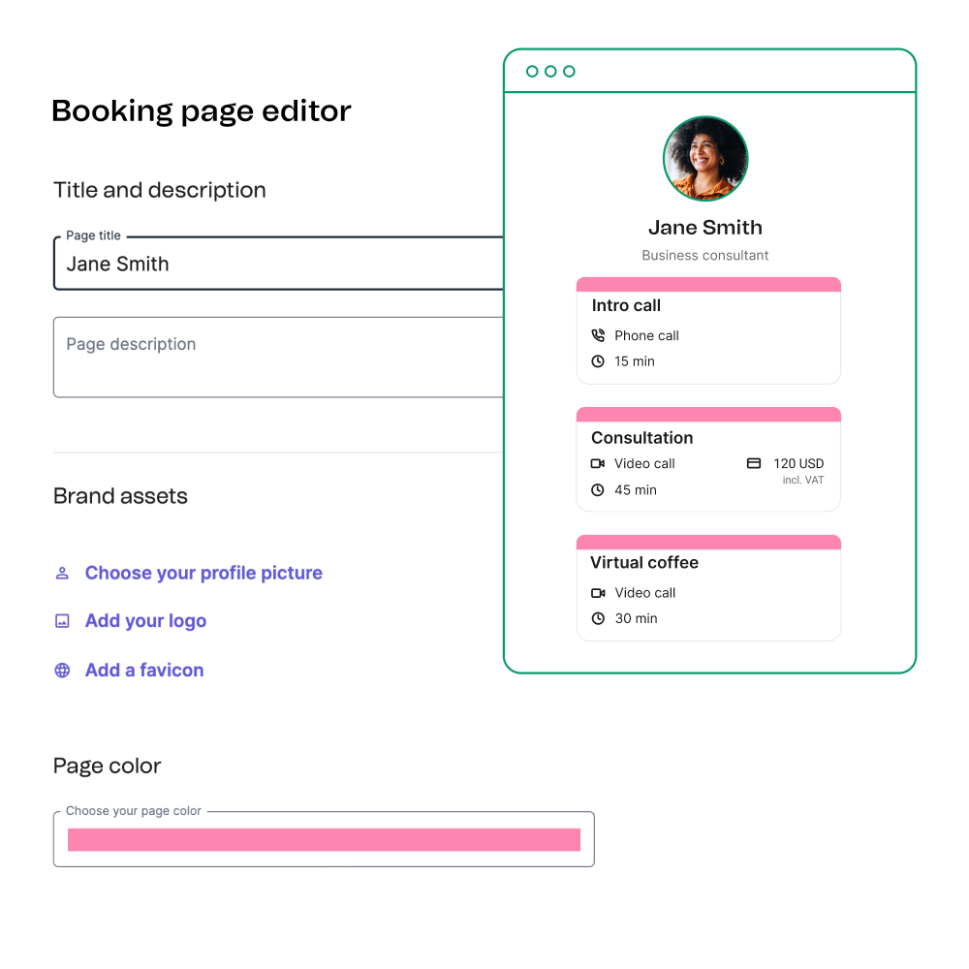Click the favicon globe icon

point(62,671)
